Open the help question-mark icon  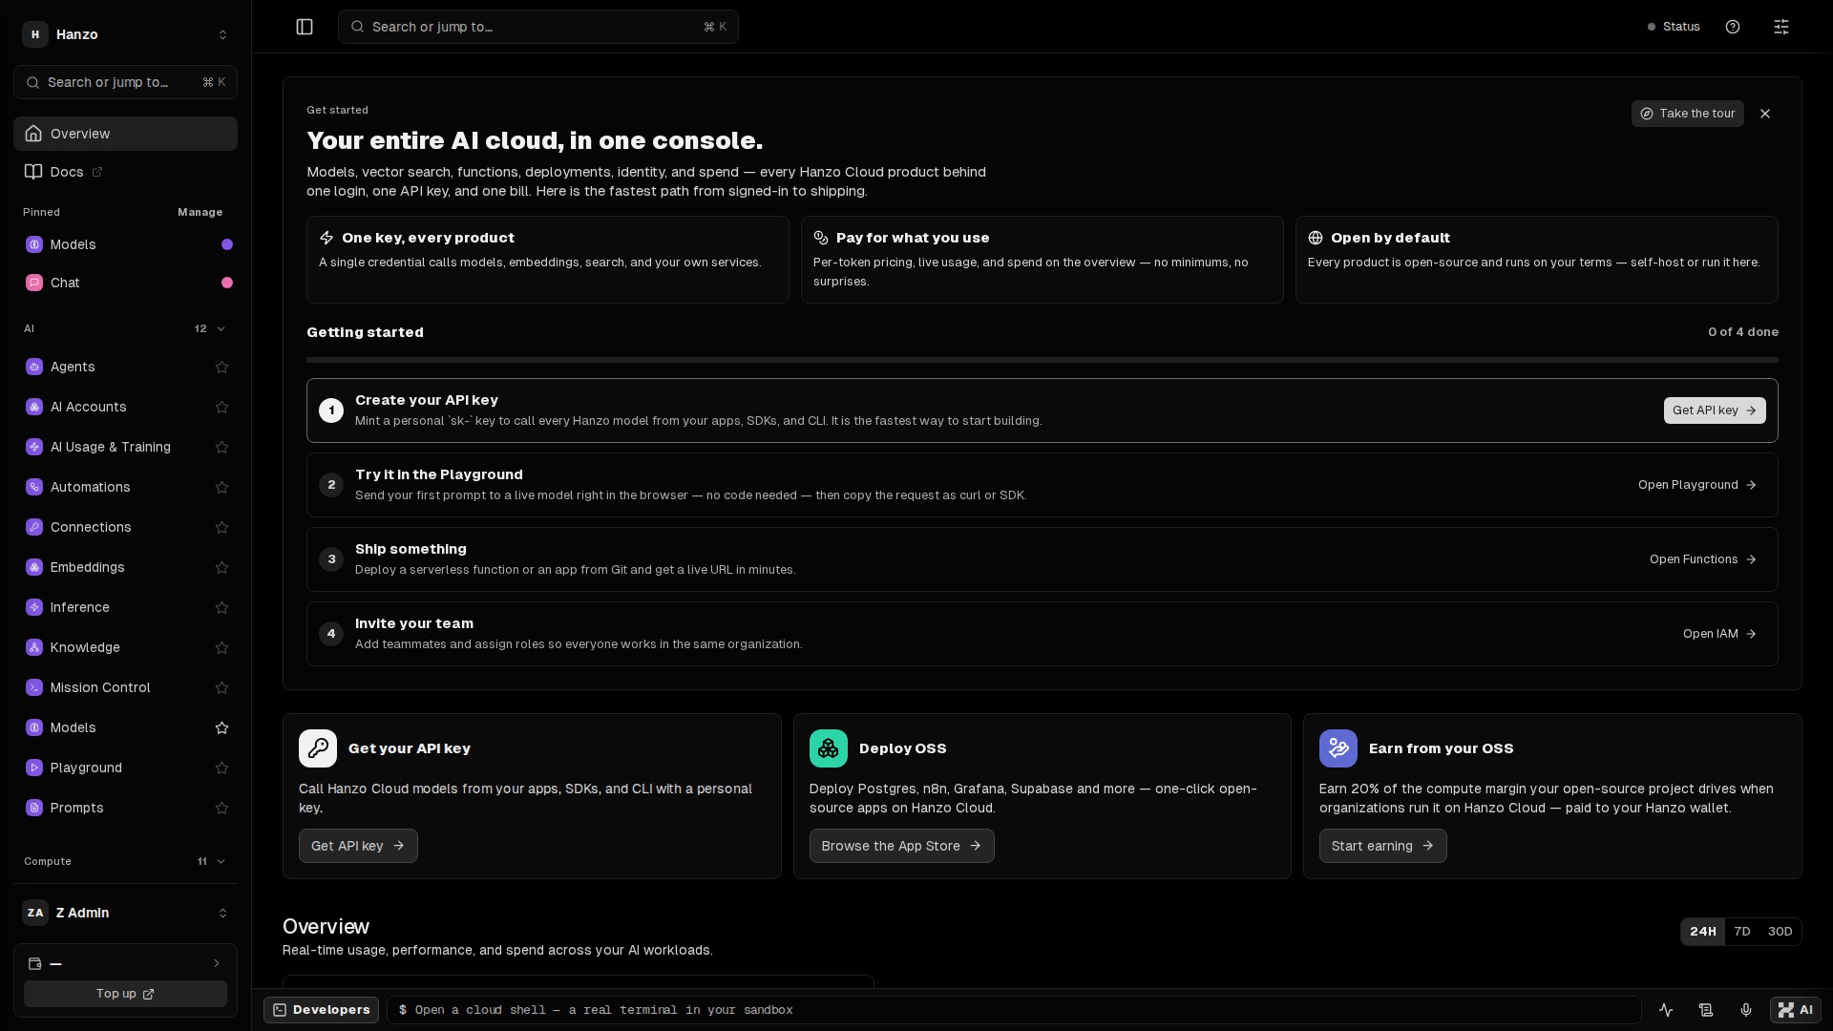[1733, 27]
